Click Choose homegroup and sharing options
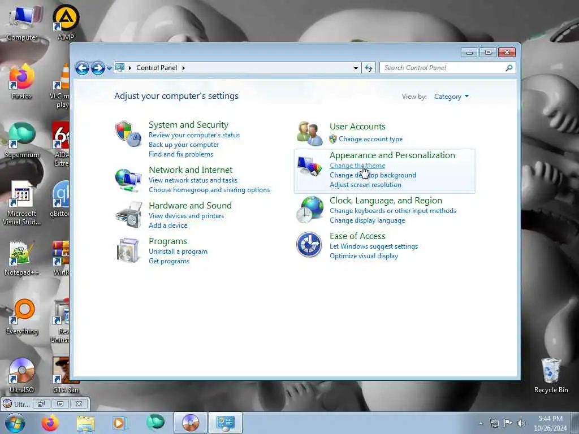 coord(209,190)
